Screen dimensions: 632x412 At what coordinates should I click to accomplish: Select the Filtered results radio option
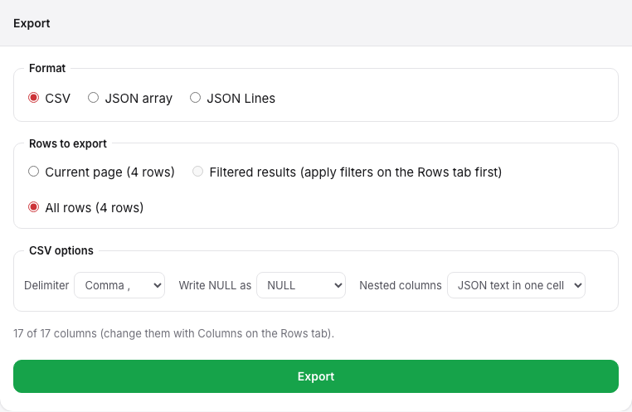coord(197,172)
